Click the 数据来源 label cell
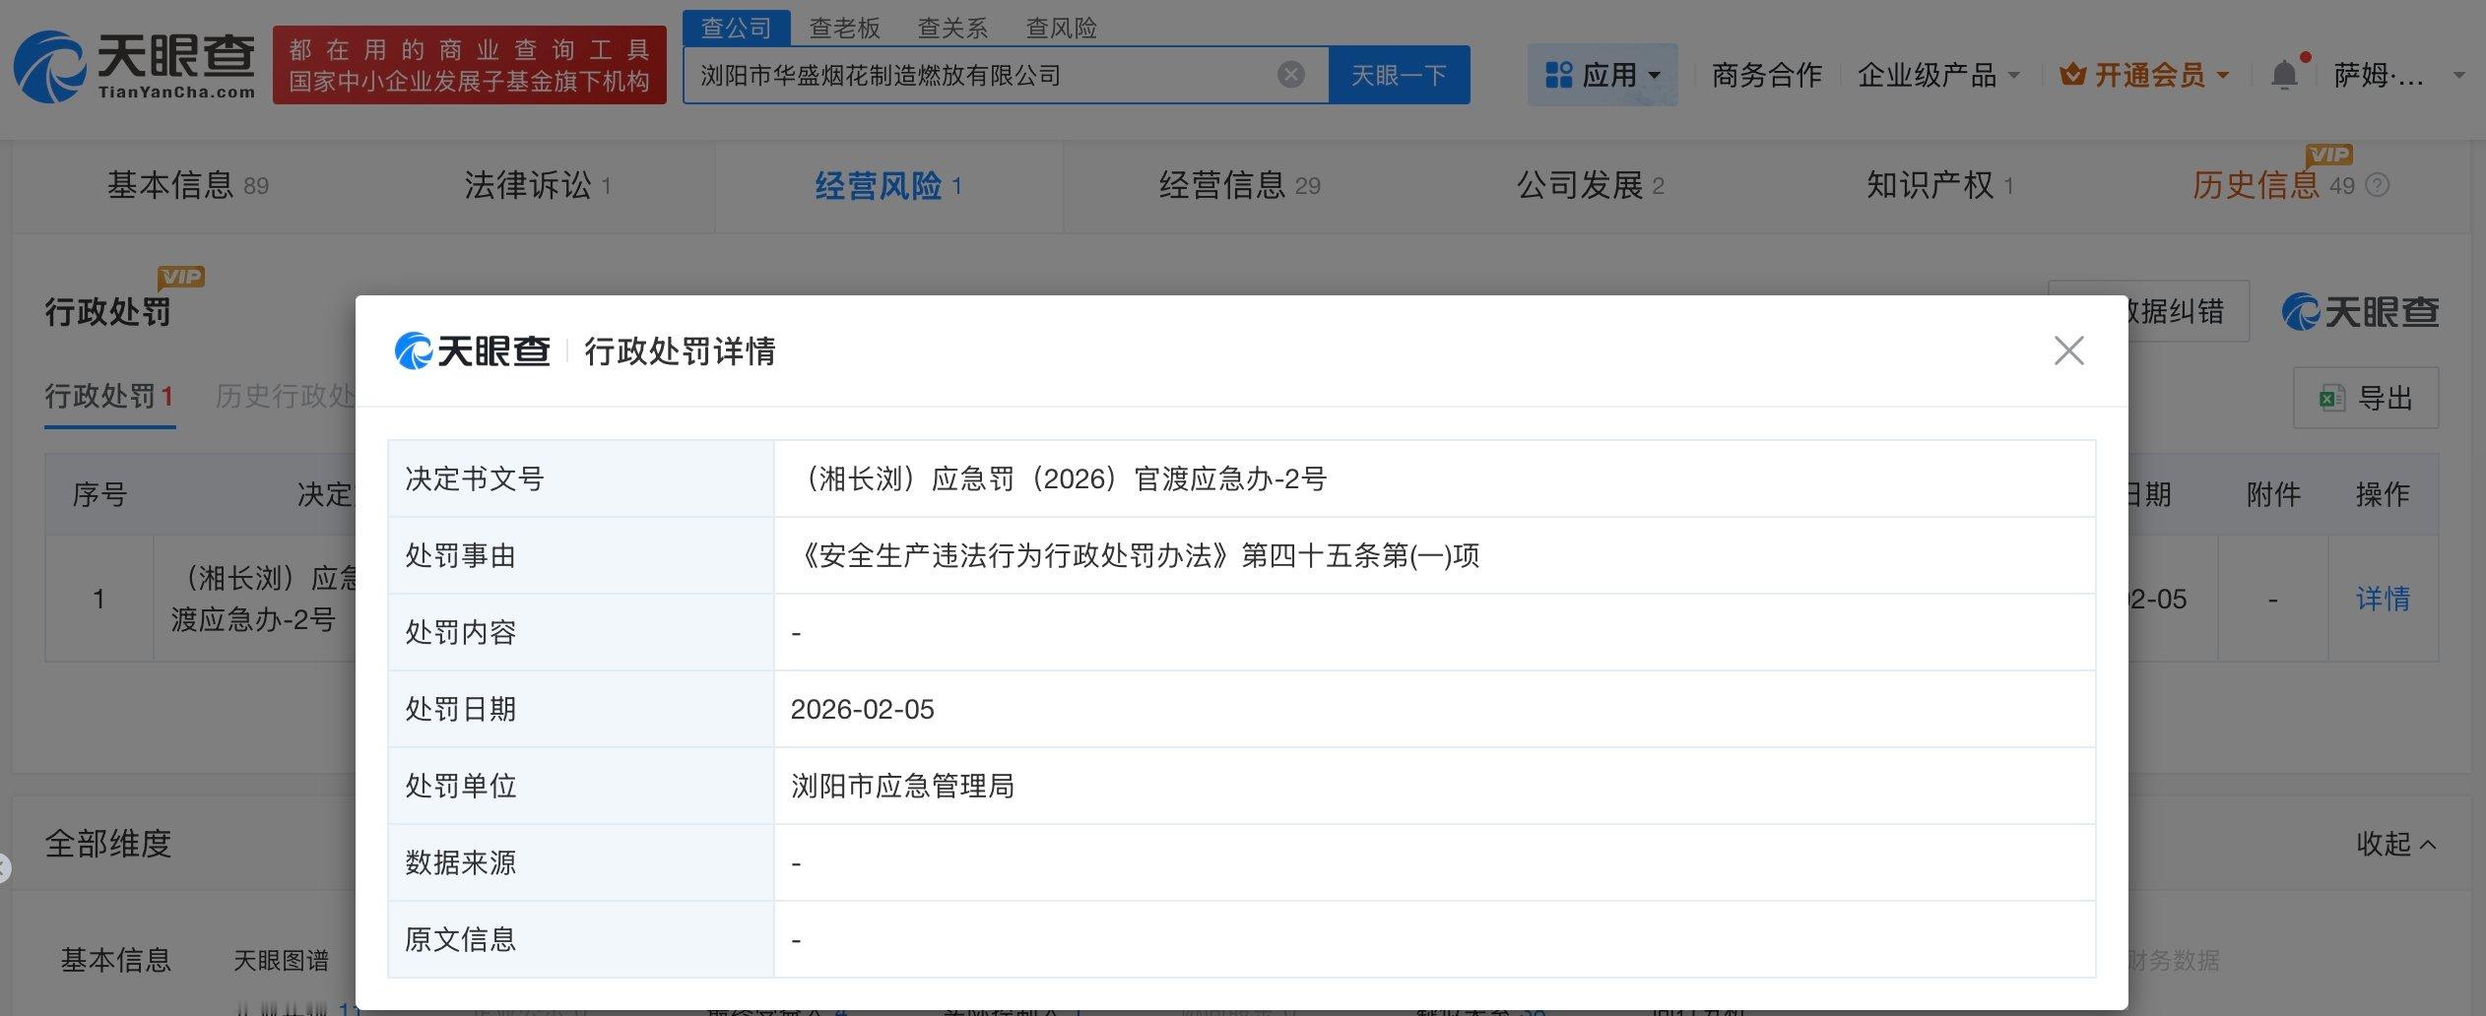 [x=581, y=863]
